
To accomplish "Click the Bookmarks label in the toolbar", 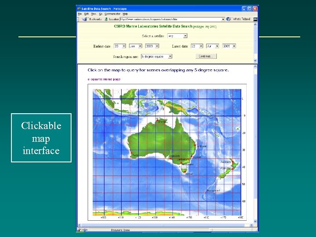I will point(95,19).
